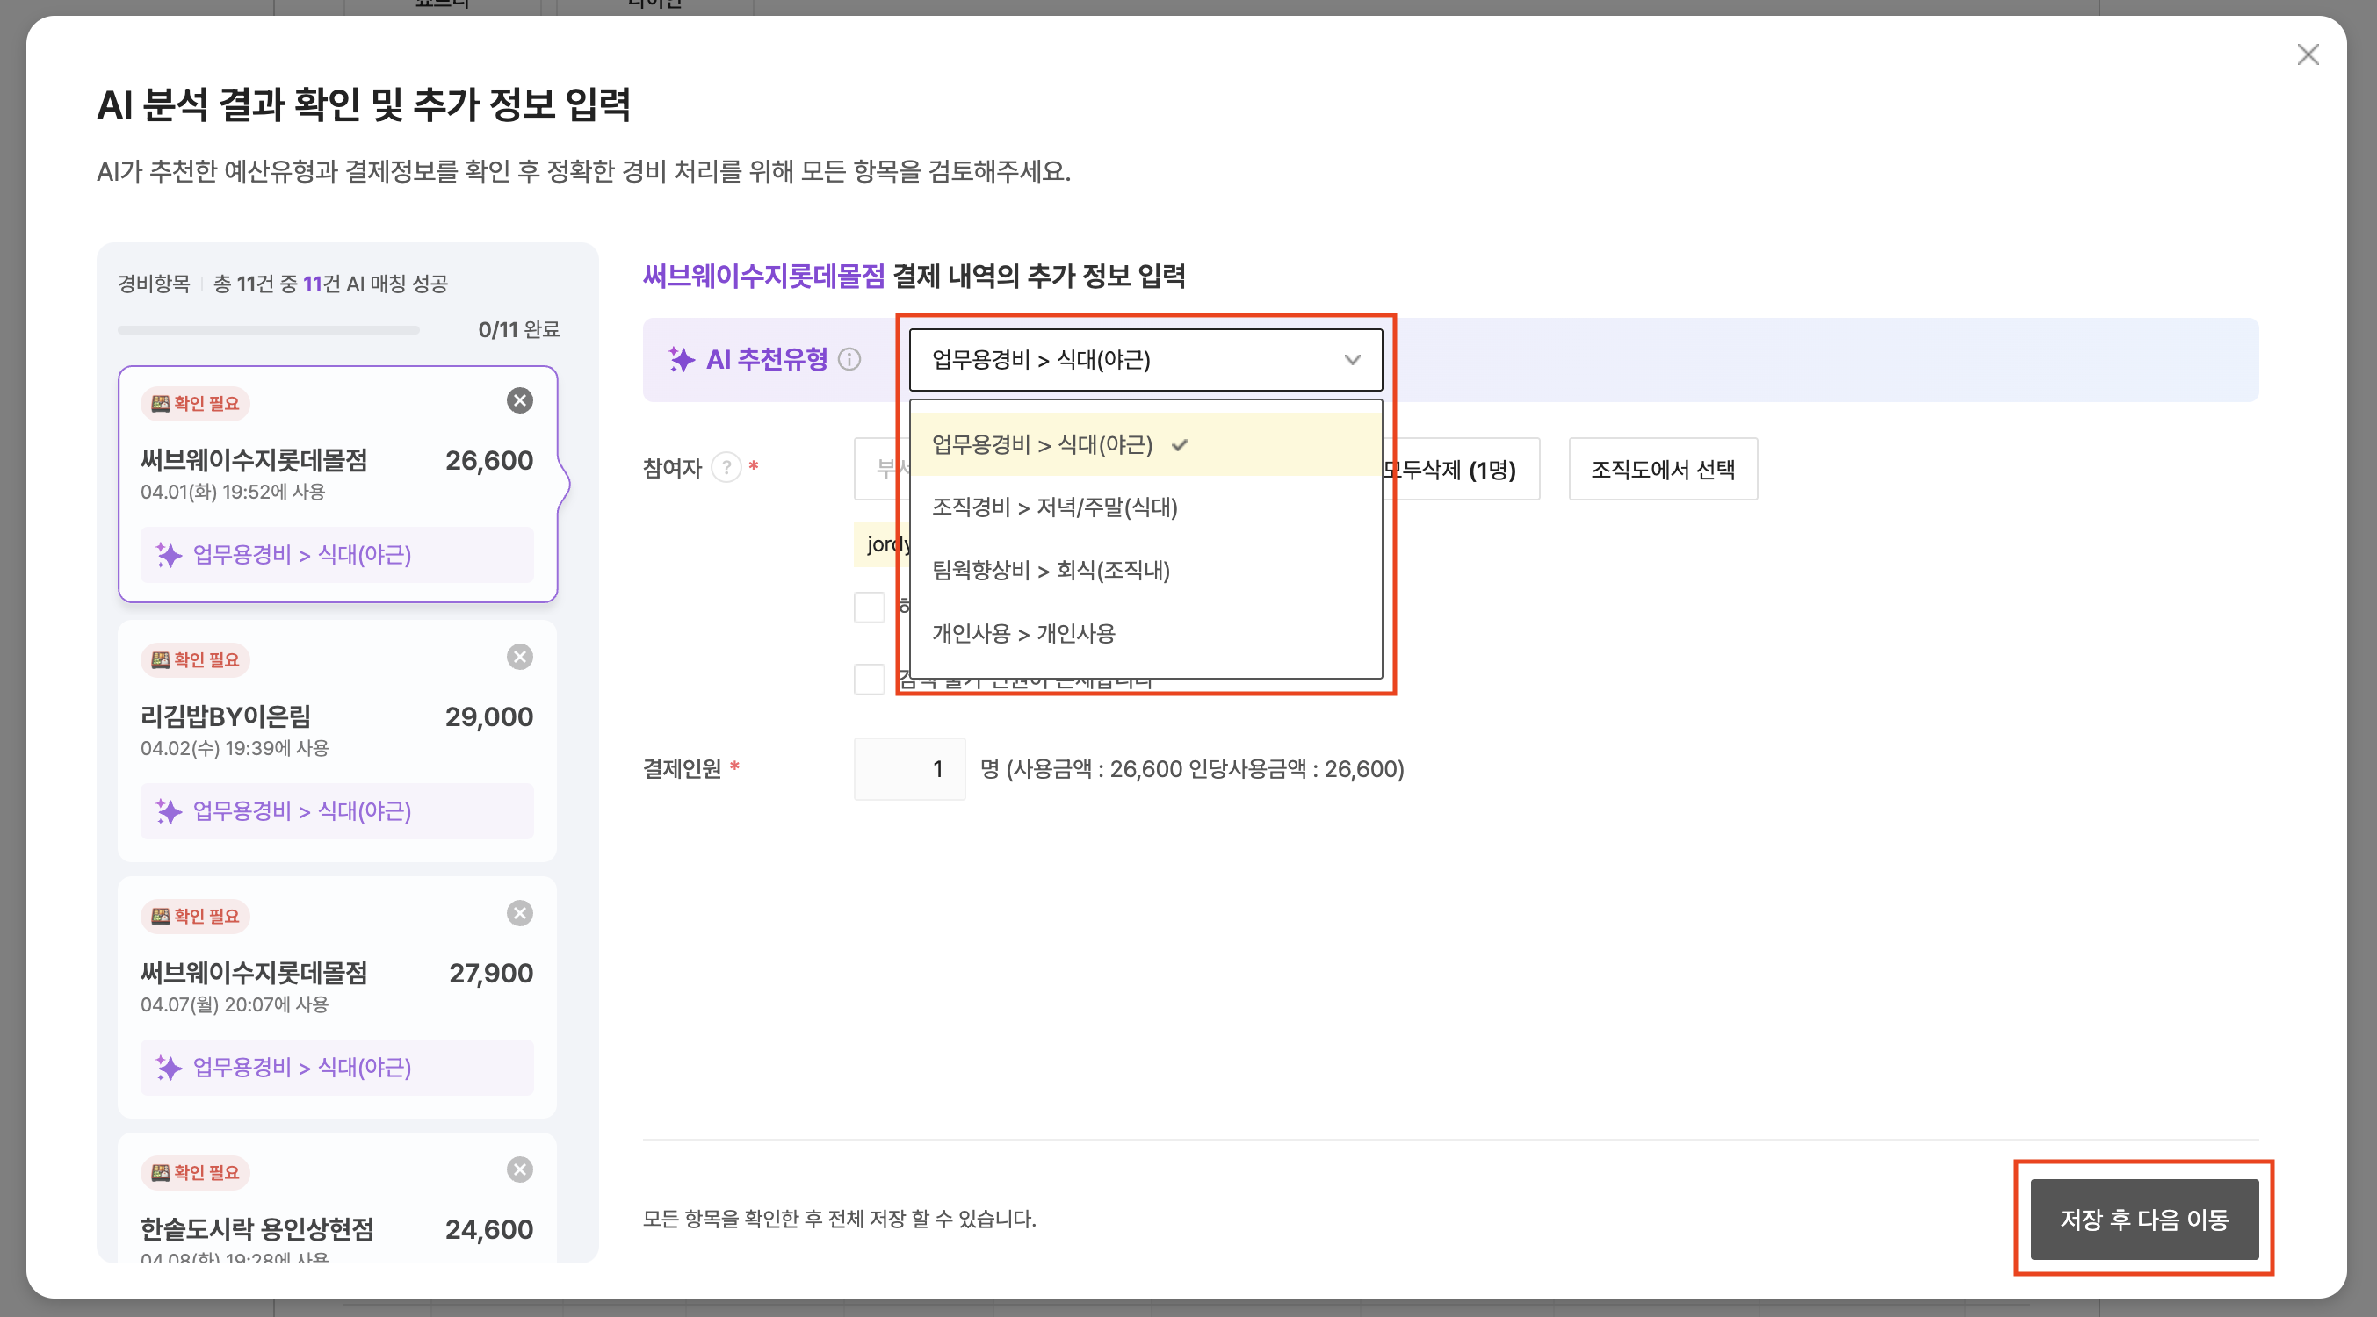Open the AI 추천유형 info icon
This screenshot has height=1317, width=2377.
[849, 359]
